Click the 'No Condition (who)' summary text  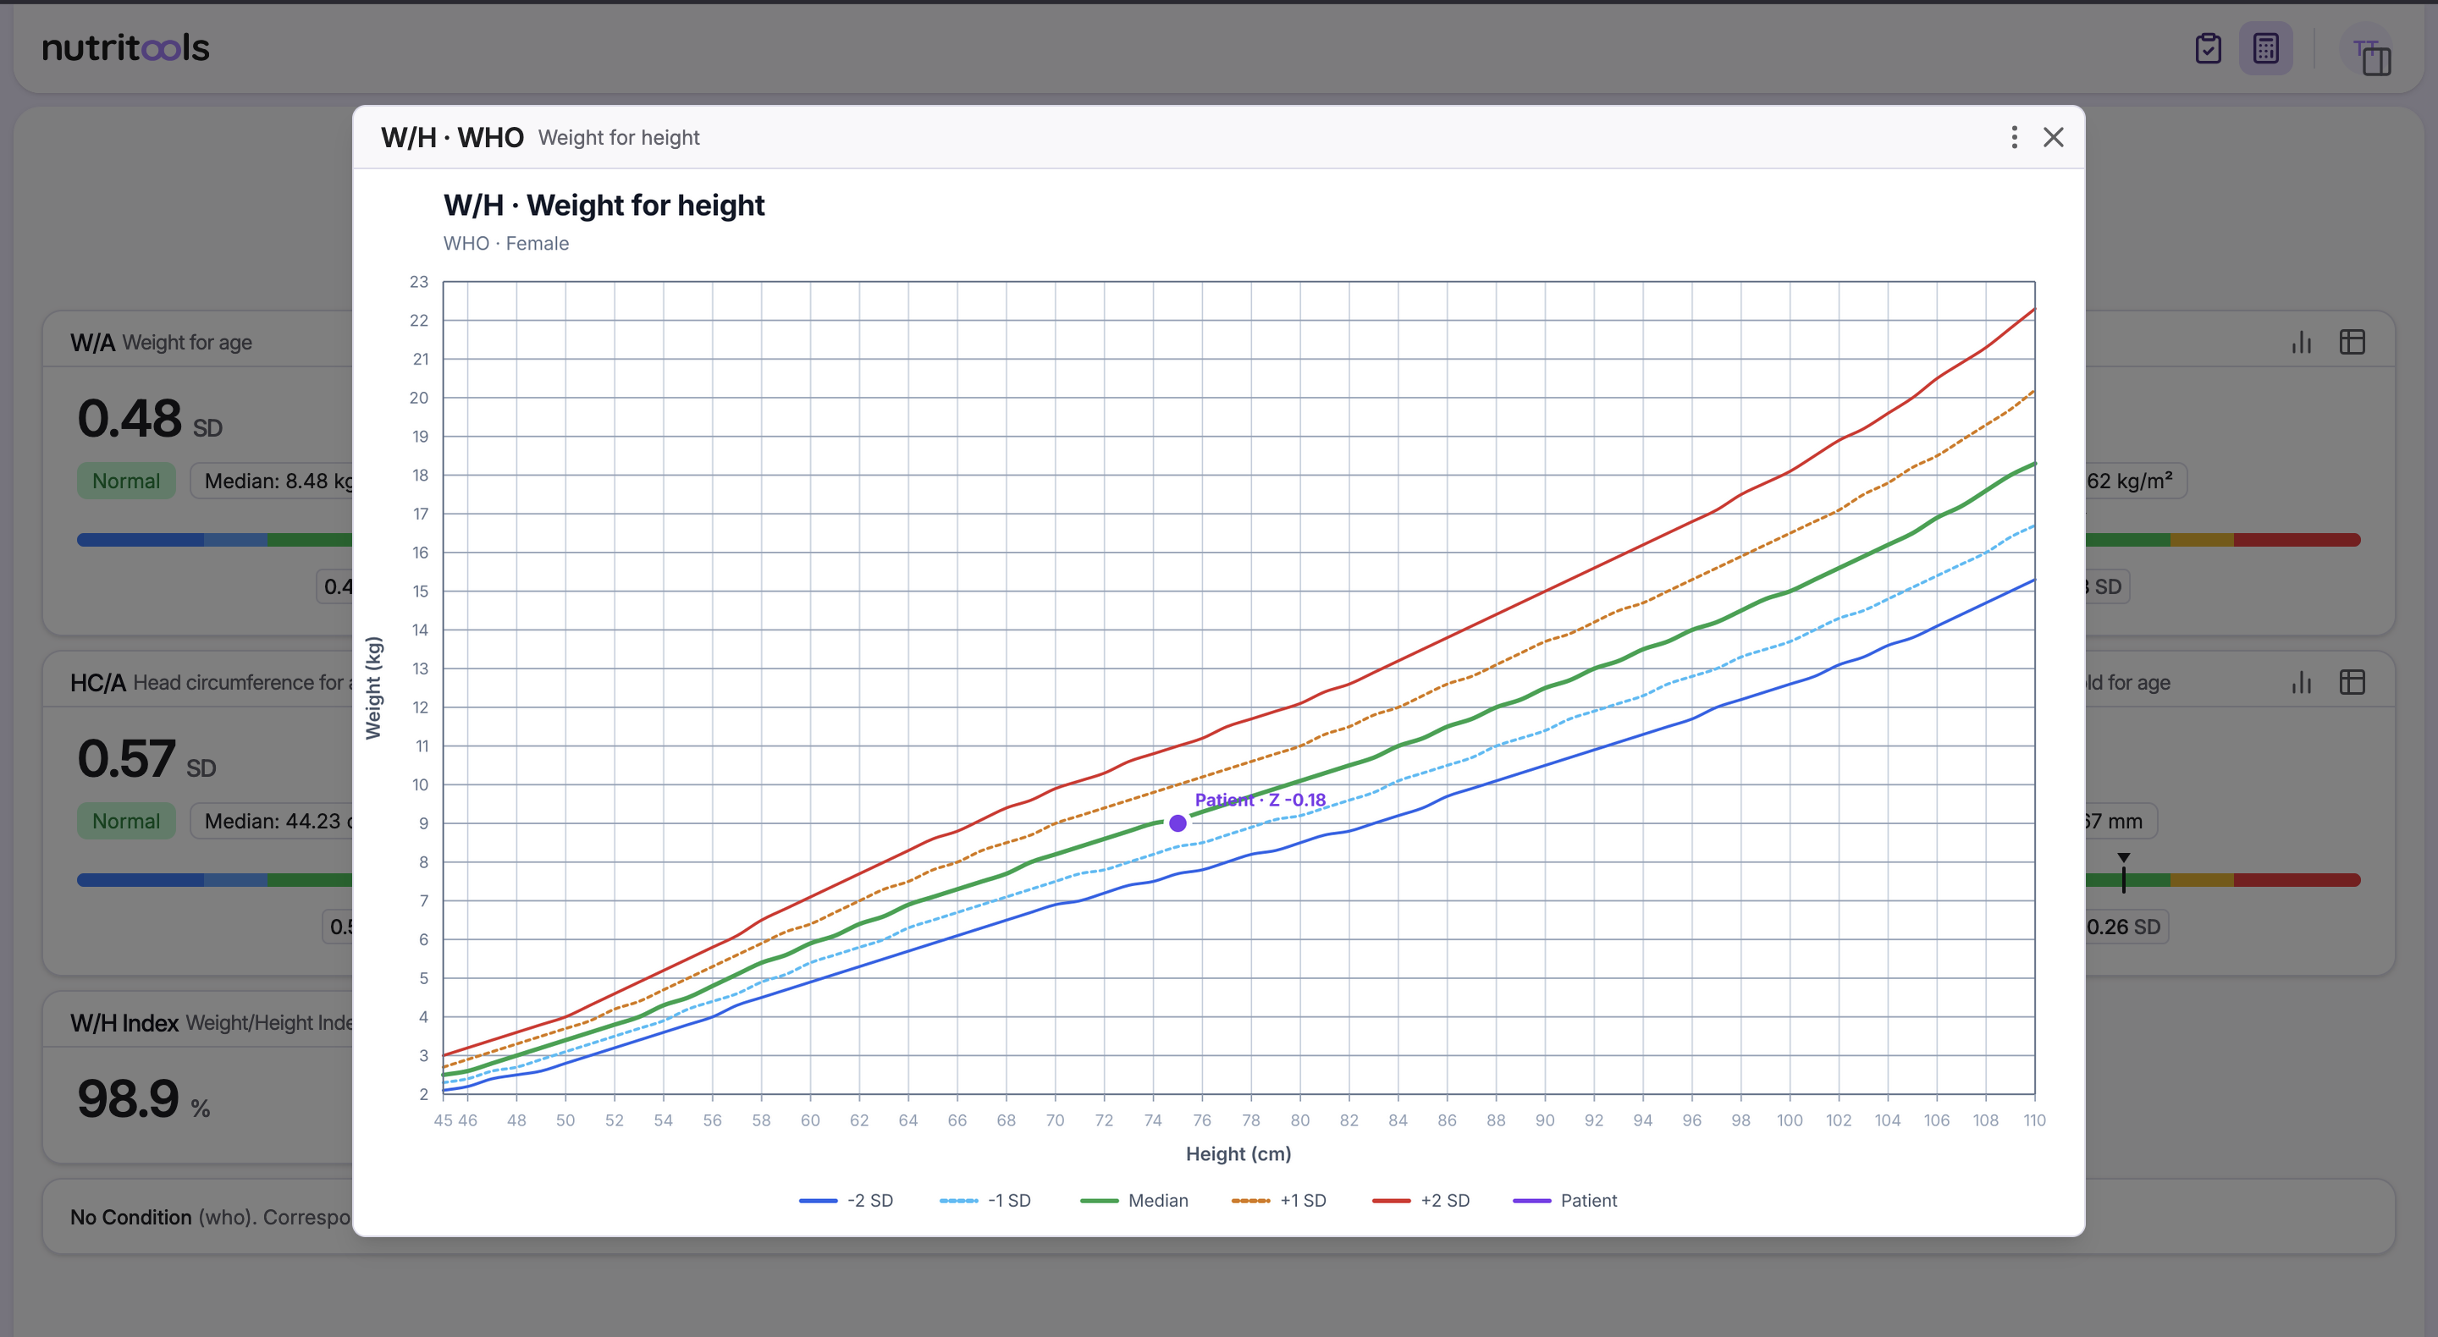[210, 1218]
